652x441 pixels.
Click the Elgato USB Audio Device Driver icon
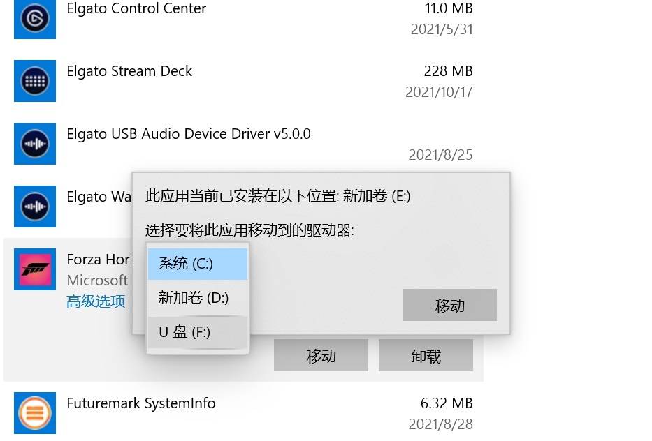pos(35,144)
